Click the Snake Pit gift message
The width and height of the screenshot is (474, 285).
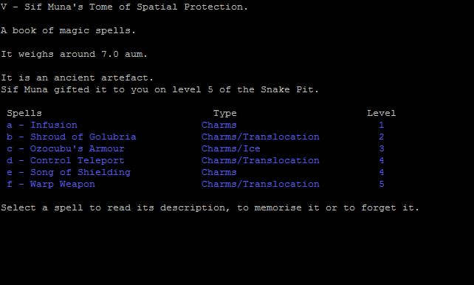click(x=159, y=89)
